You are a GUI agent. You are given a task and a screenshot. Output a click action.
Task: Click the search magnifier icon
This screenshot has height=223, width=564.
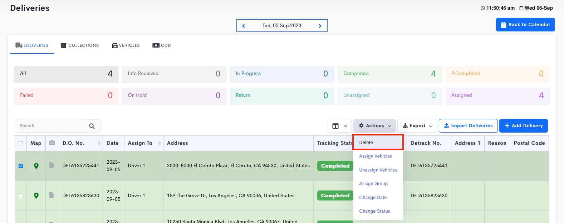pos(92,126)
